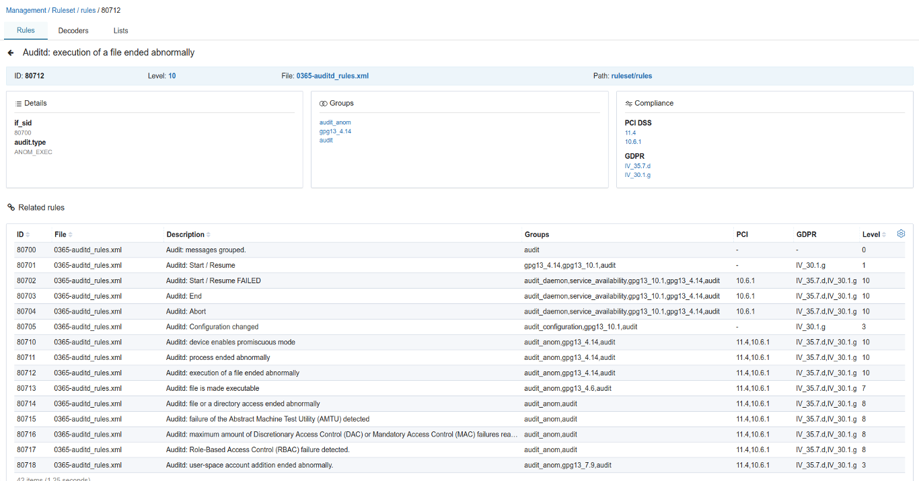Click the audit.type value ANOM_EXEC
The height and width of the screenshot is (481, 919).
click(x=33, y=152)
